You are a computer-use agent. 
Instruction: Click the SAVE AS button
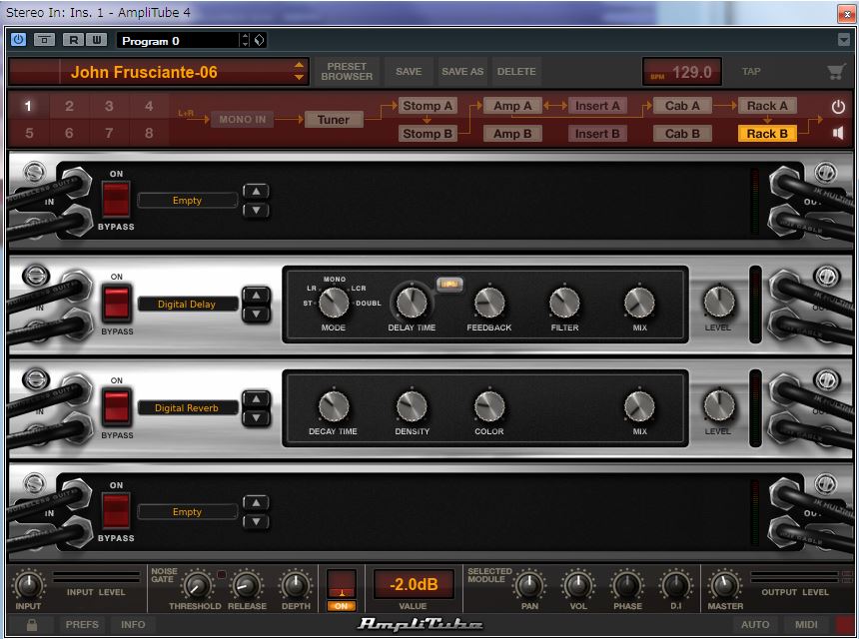(x=461, y=71)
